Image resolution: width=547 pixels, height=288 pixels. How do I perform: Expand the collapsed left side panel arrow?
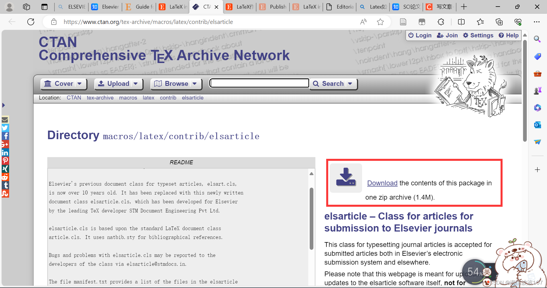tap(3, 105)
